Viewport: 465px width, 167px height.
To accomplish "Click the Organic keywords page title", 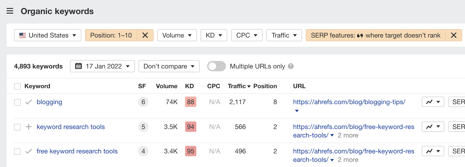I will pyautogui.click(x=57, y=11).
